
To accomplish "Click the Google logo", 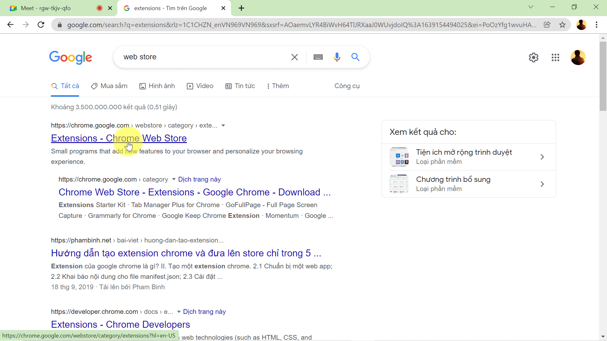I will click(71, 57).
